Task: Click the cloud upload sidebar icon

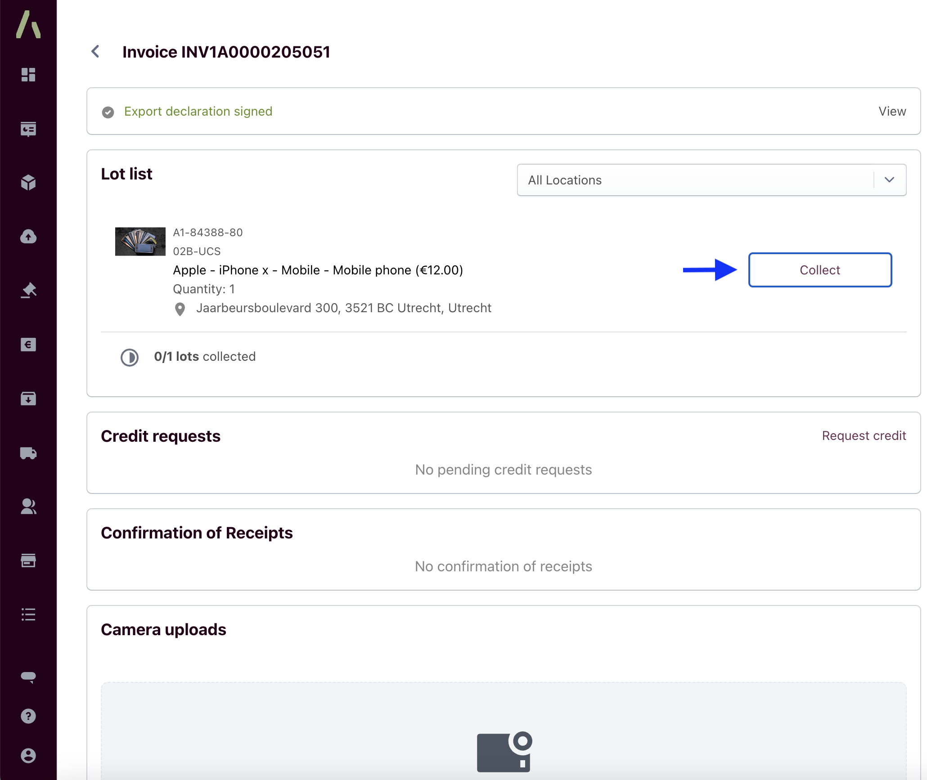Action: click(x=28, y=237)
